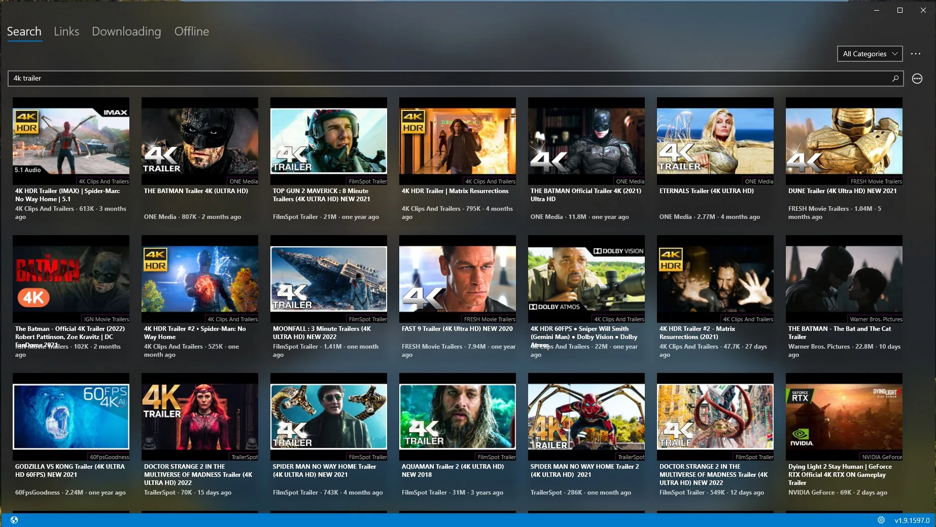Click 'FRESH Movie Trailers' tag on Dune thumbnail

point(876,181)
